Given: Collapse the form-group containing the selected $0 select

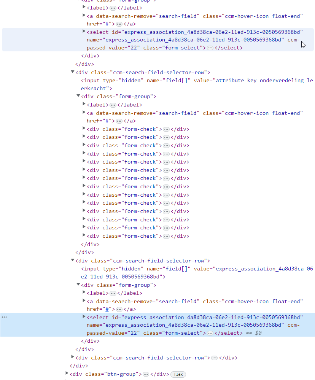Looking at the screenshot, I should pyautogui.click(x=78, y=284).
